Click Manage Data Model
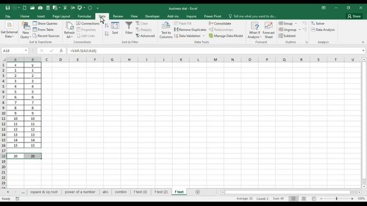The height and width of the screenshot is (206, 367). click(x=226, y=35)
